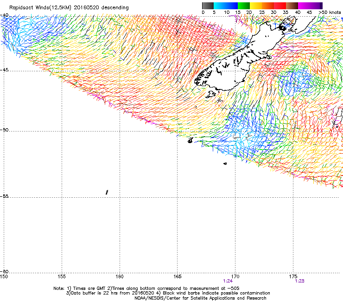Click the '175' longitude axis label

pos(293,277)
